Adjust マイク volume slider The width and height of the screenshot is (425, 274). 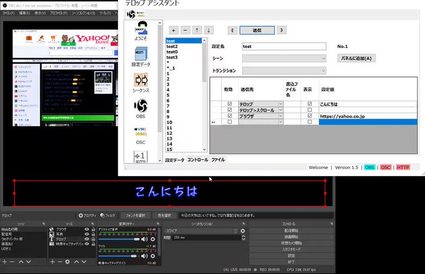pyautogui.click(x=119, y=256)
